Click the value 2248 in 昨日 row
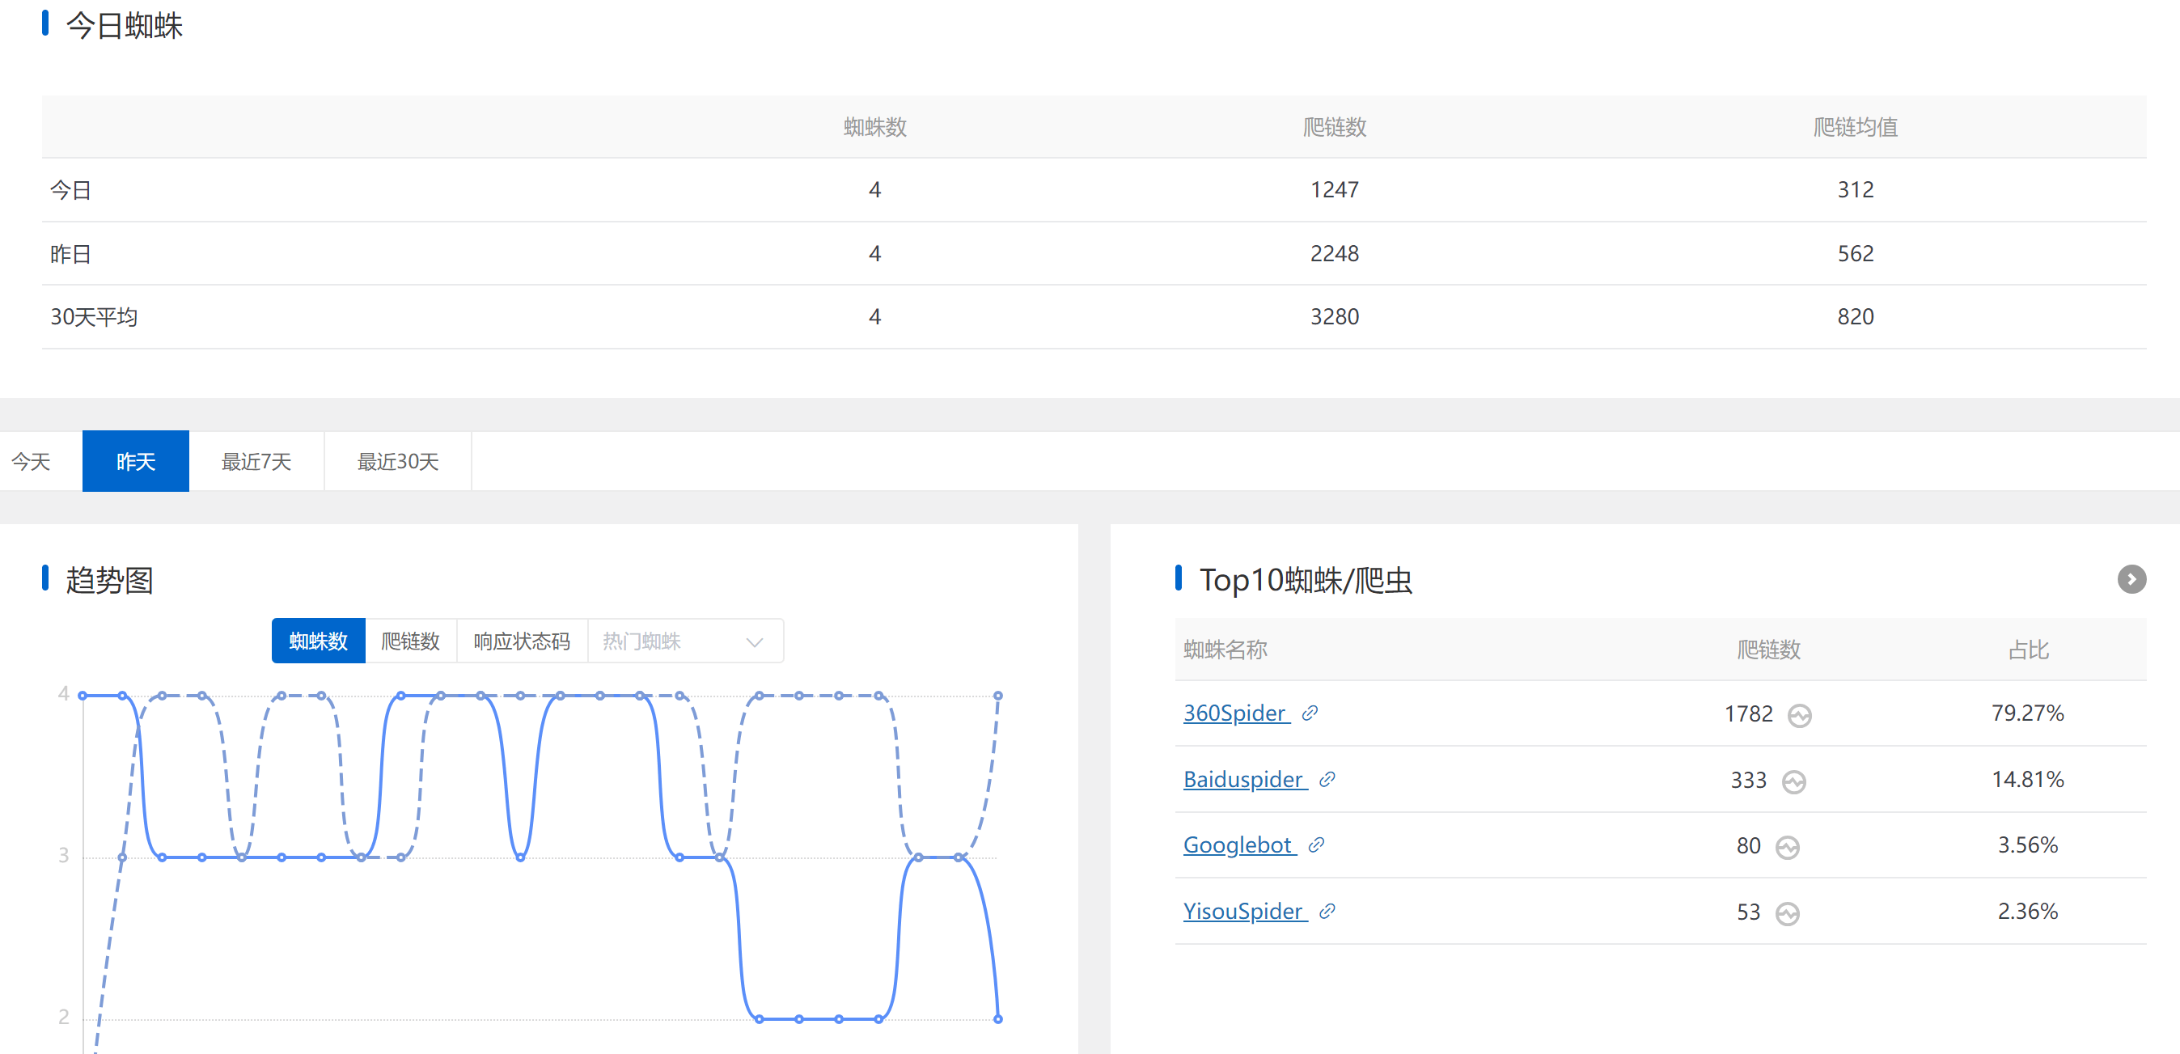Screen dimensions: 2180x1054 click(x=1335, y=253)
